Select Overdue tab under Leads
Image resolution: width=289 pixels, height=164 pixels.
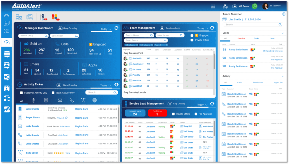pos(241,39)
